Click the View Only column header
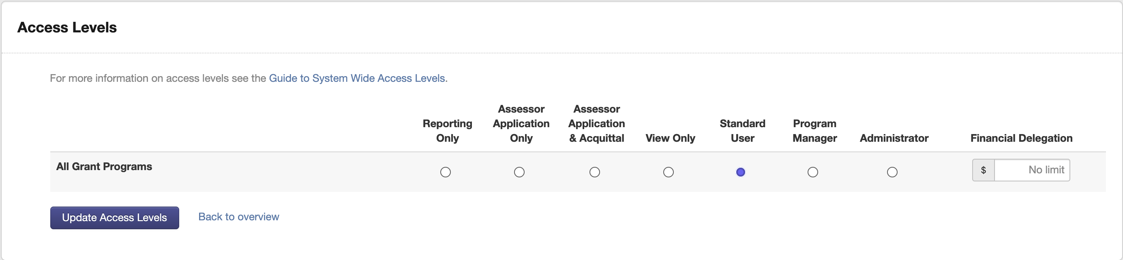The width and height of the screenshot is (1123, 260). [670, 138]
